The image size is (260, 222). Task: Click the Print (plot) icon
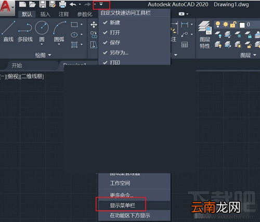point(62,4)
